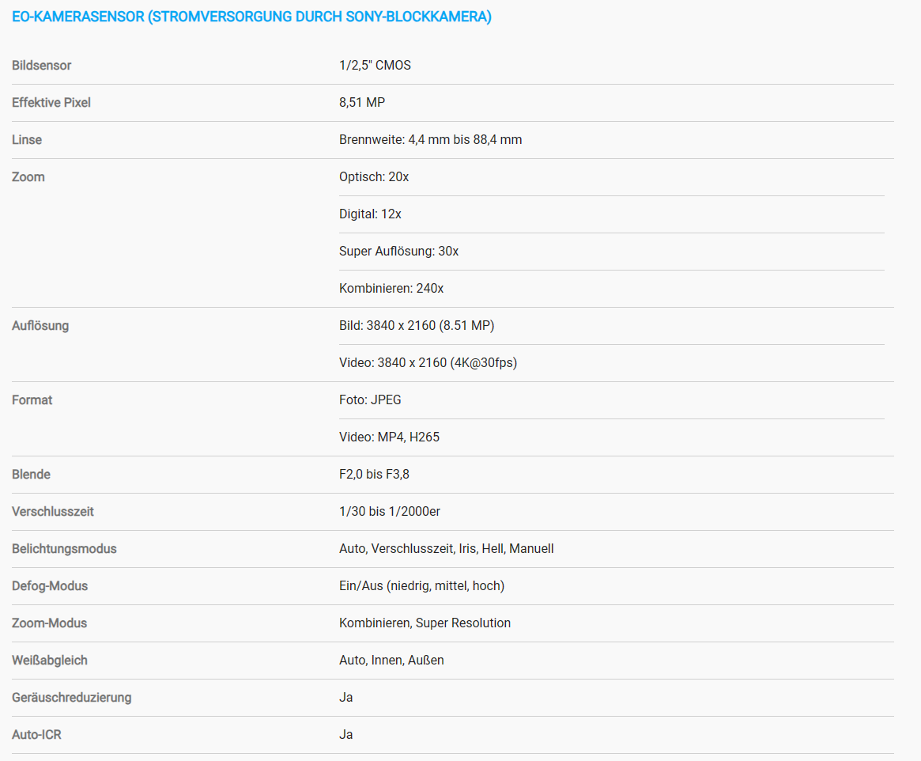Click the Foto: JPEG format entry
Screen dimensions: 921x761
coord(370,399)
